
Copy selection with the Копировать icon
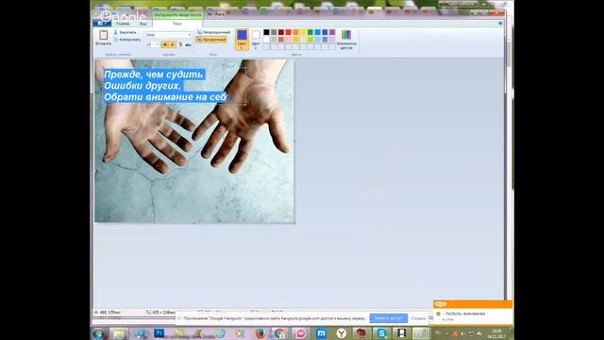tap(127, 40)
